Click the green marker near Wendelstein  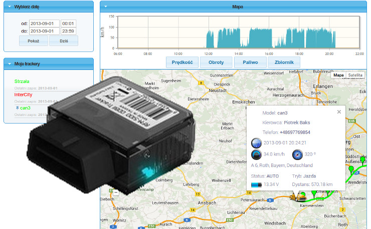351,169
